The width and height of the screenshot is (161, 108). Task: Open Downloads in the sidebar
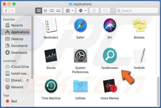[16, 53]
